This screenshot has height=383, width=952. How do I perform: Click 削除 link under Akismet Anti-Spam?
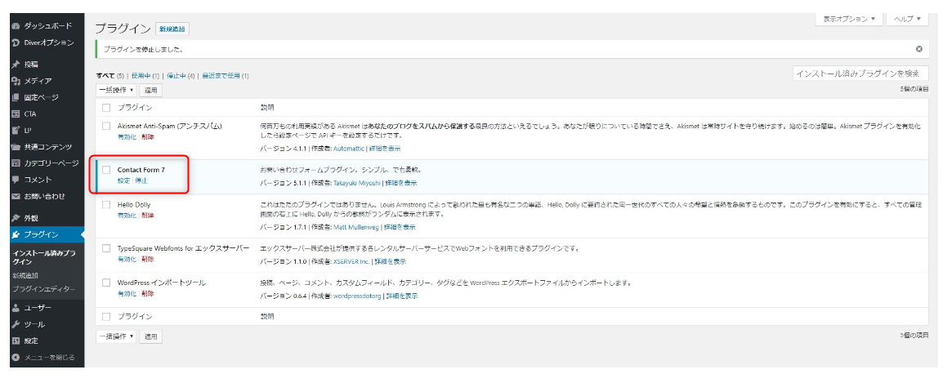pyautogui.click(x=148, y=136)
